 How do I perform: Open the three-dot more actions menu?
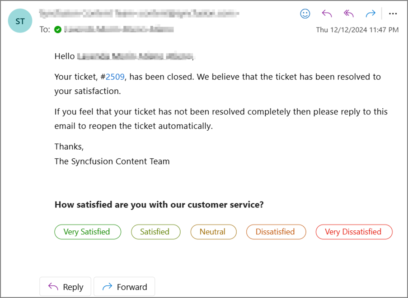tap(393, 14)
